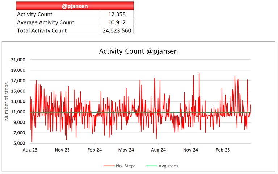This screenshot has height=174, width=278.
Task: Select the Activity Count label cell
Action: pyautogui.click(x=58, y=14)
